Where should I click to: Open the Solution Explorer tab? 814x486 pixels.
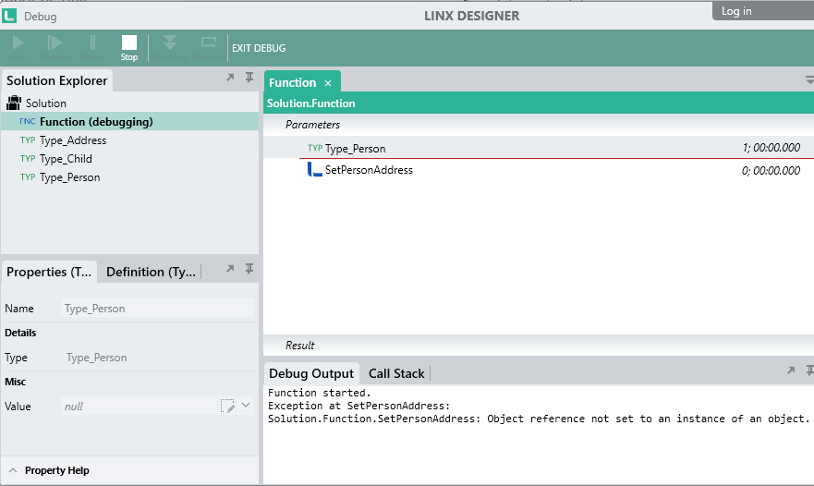[56, 80]
